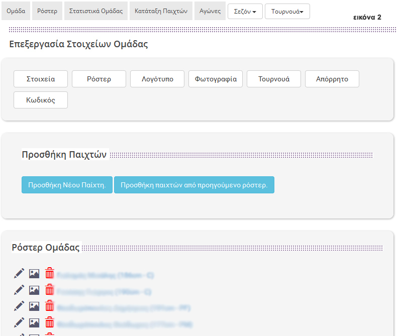
Task: Open image upload for second roster player
Action: [34, 290]
